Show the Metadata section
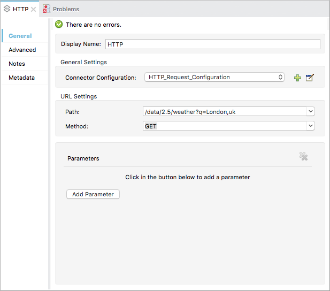Viewport: 330px width, 291px height. pyautogui.click(x=21, y=78)
